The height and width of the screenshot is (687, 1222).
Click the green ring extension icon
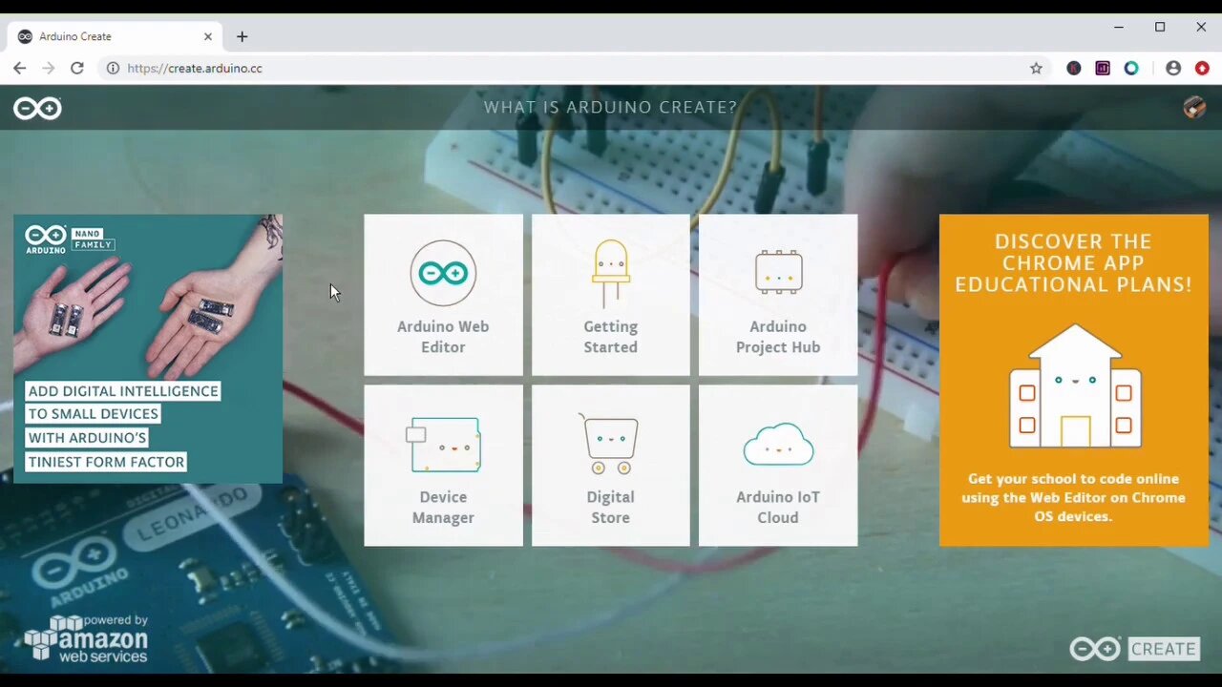click(x=1131, y=68)
